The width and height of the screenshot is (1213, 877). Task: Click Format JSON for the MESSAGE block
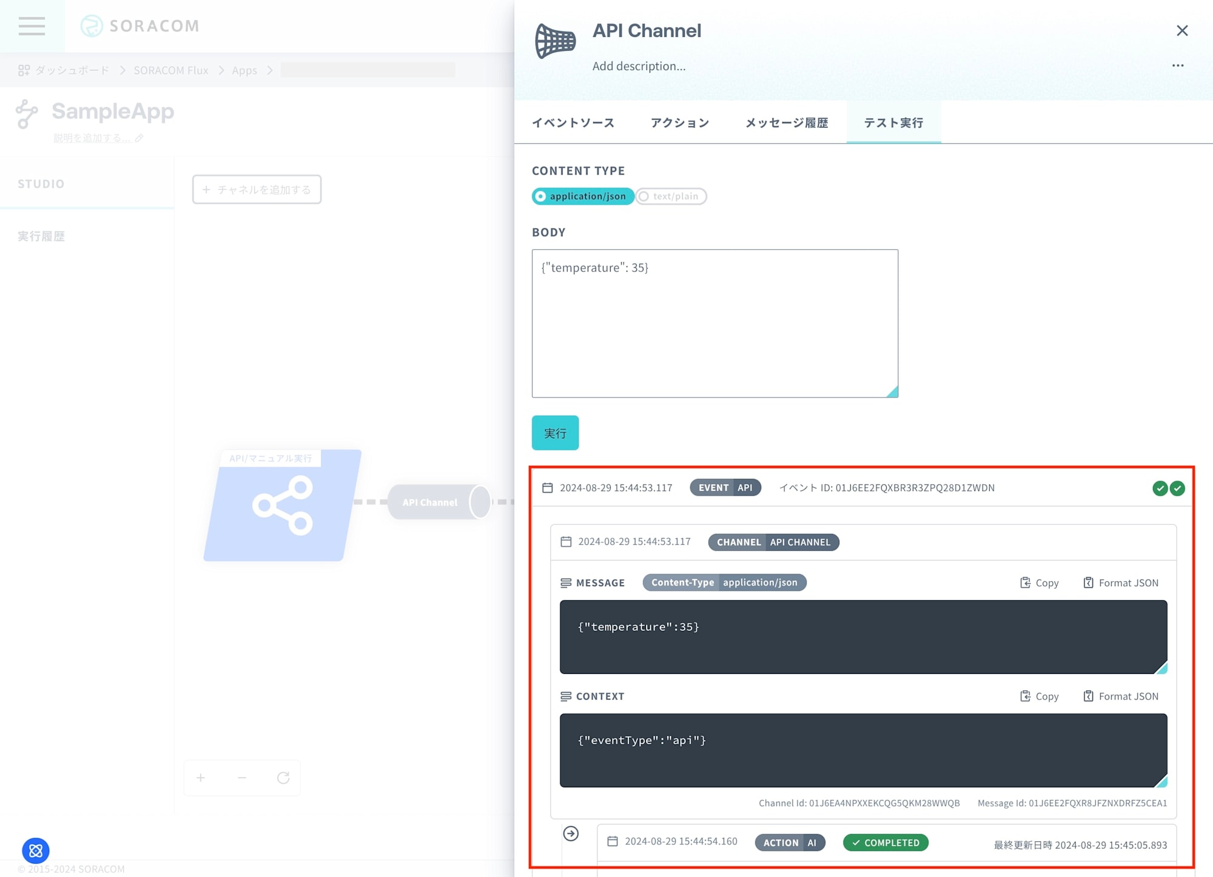point(1121,582)
